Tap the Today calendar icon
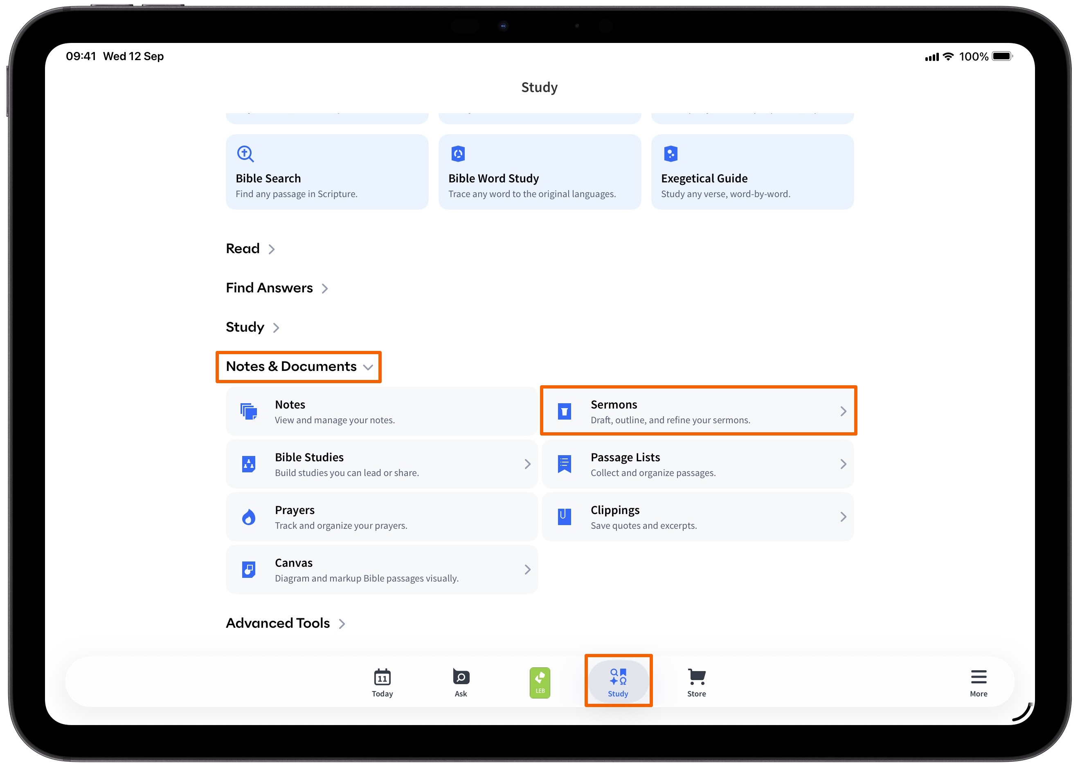This screenshot has width=1080, height=768. (x=382, y=677)
